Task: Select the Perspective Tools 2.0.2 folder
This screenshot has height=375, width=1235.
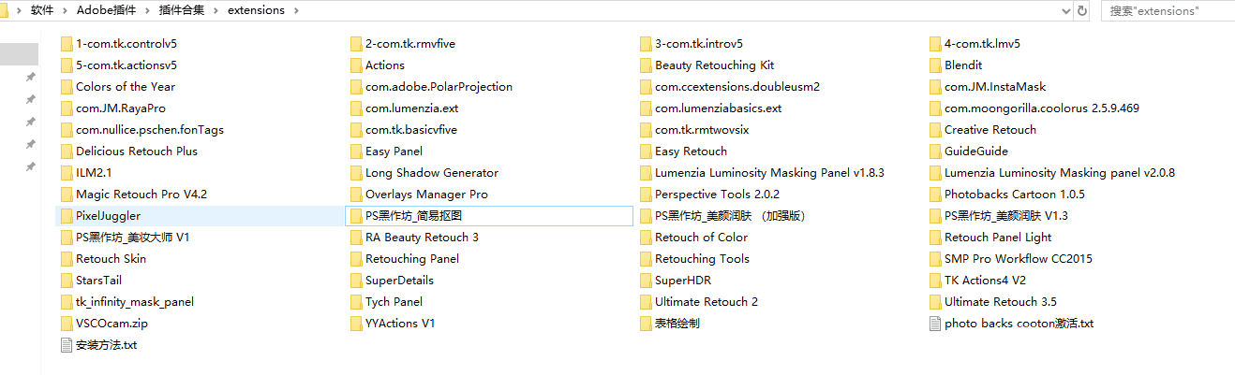Action: click(x=709, y=195)
